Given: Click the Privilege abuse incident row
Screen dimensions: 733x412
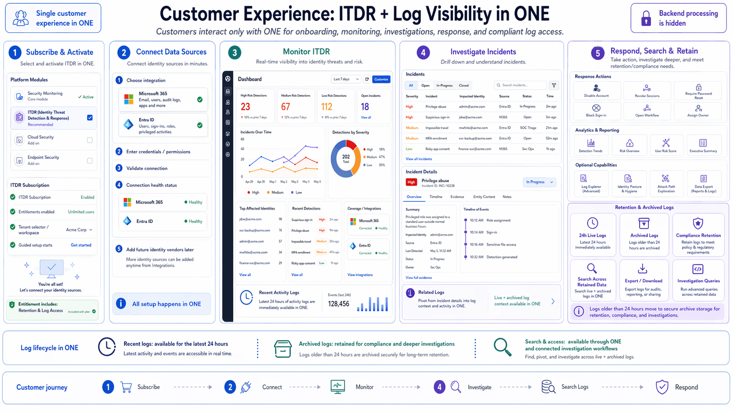Looking at the screenshot, I should coord(481,106).
